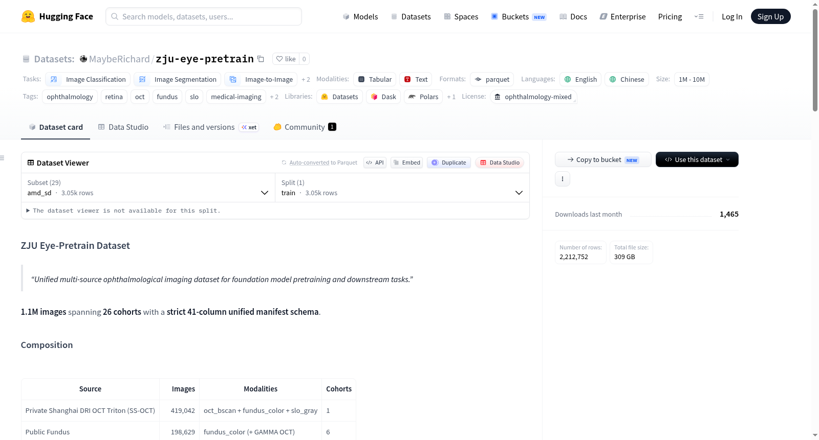The image size is (819, 440).
Task: Filter by Text modality tag
Action: [416, 79]
